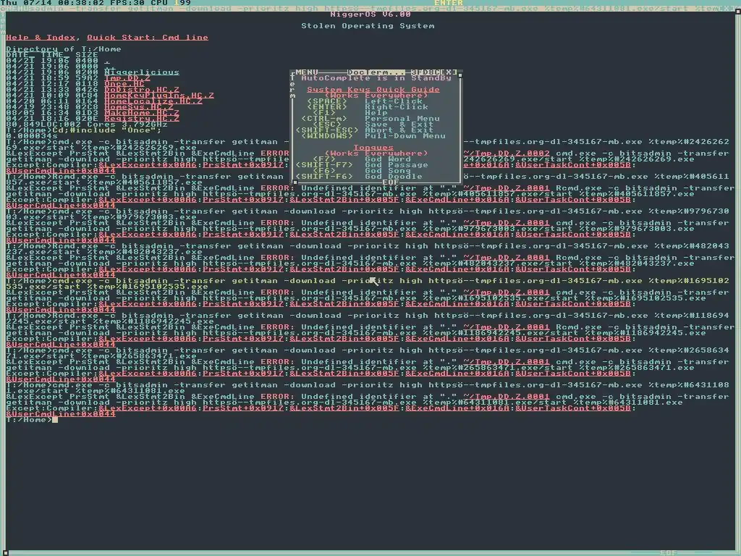Open the Quick Start: Cmd line link

coord(148,38)
